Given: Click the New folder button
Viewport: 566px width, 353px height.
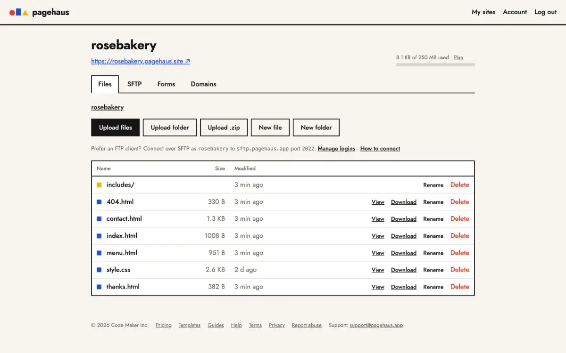Looking at the screenshot, I should point(316,128).
